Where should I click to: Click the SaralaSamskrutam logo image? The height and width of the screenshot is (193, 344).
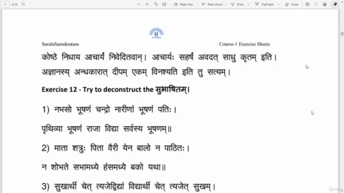(x=156, y=33)
